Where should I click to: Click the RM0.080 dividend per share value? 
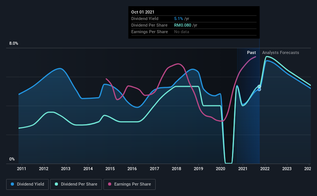[x=183, y=25]
